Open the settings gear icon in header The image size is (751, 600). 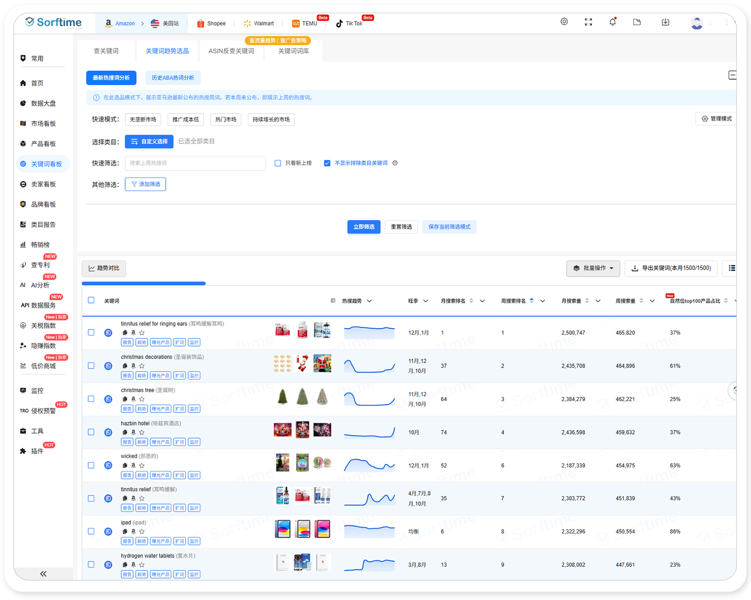(564, 22)
